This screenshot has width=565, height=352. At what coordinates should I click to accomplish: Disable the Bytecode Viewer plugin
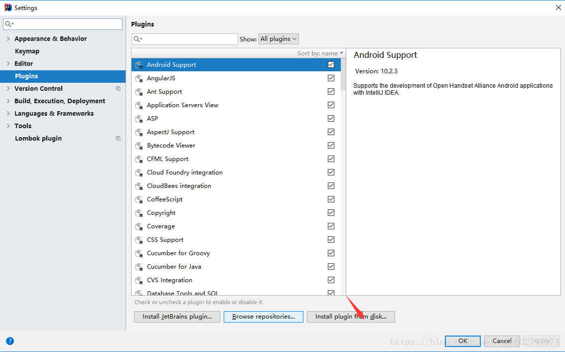(331, 146)
